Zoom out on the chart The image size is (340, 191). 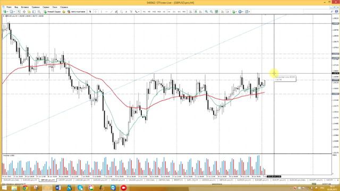(x=211, y=12)
